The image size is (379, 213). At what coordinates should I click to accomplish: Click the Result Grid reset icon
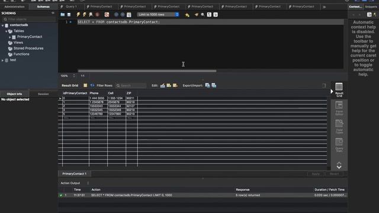pos(85,85)
